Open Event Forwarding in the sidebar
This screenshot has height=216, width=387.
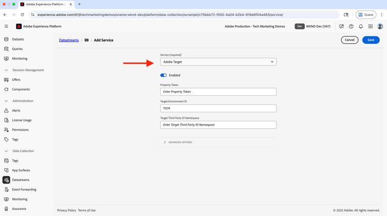click(24, 189)
